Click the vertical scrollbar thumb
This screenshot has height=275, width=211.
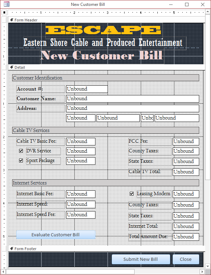(x=208, y=97)
